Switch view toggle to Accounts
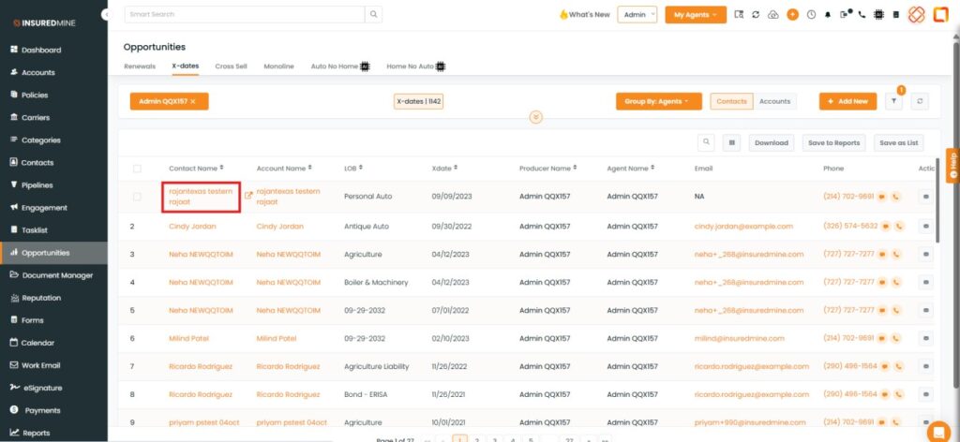 [774, 101]
